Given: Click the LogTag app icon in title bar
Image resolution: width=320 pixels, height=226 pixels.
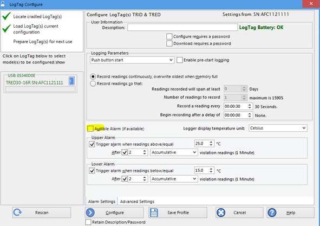Looking at the screenshot, I should [3, 3].
